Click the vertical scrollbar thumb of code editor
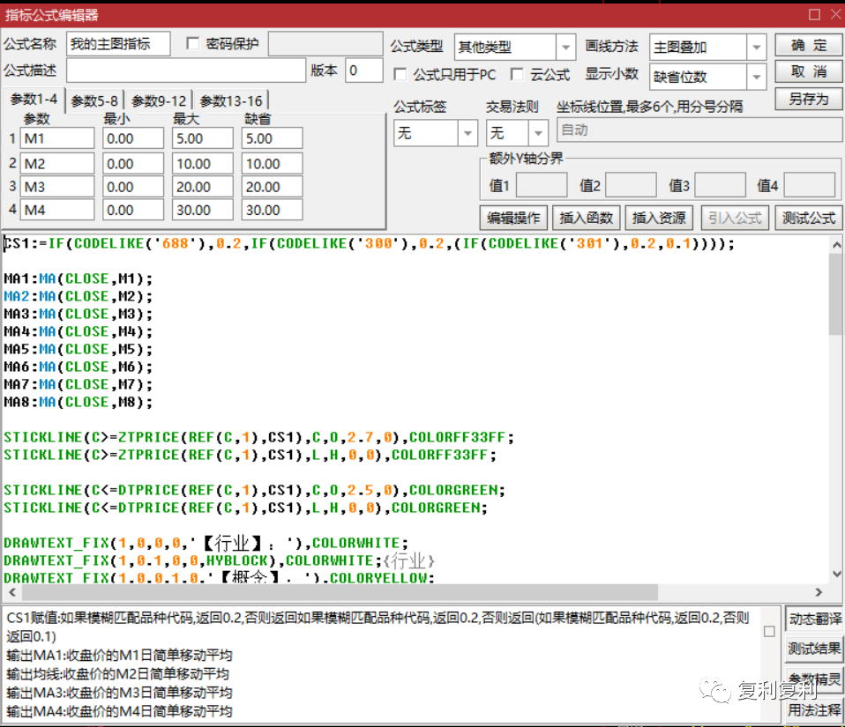845x727 pixels. point(836,294)
